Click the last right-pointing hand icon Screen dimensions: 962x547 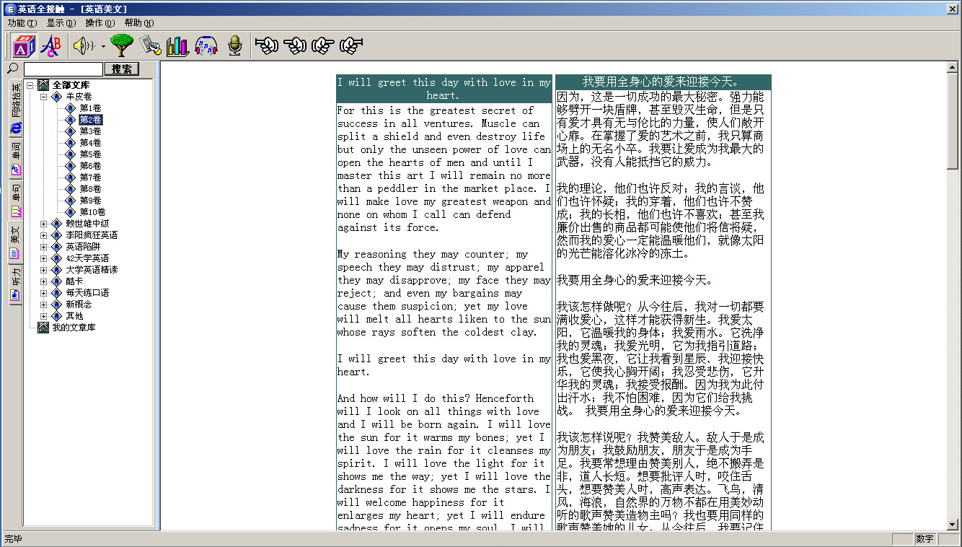351,46
